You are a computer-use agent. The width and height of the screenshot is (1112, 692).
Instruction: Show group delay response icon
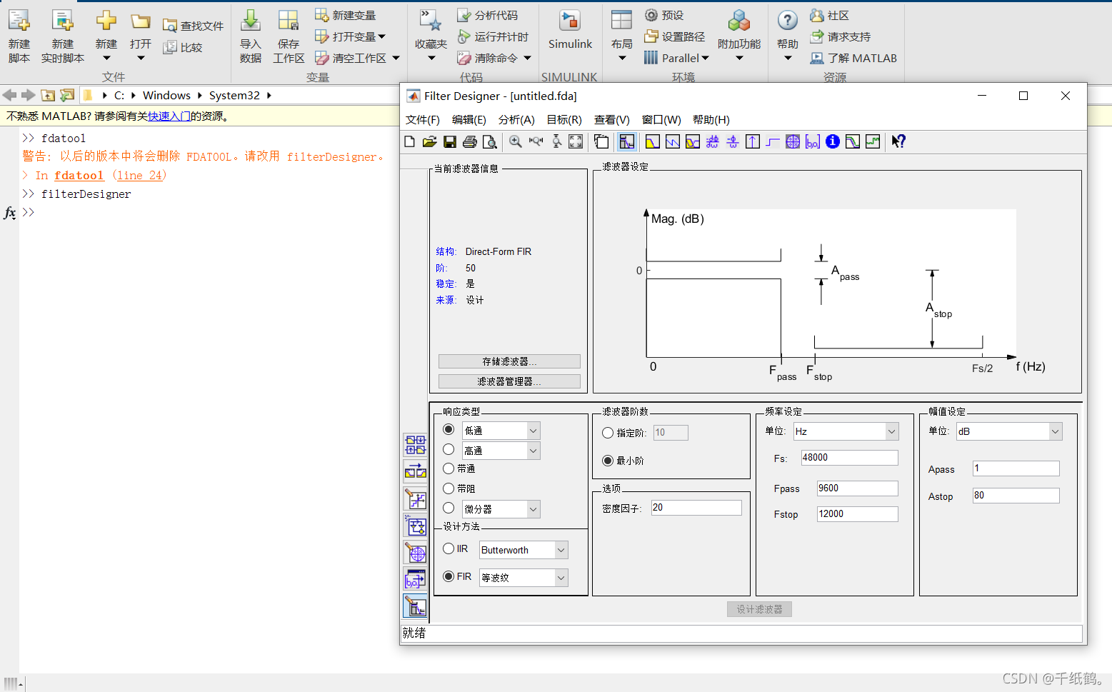[713, 141]
